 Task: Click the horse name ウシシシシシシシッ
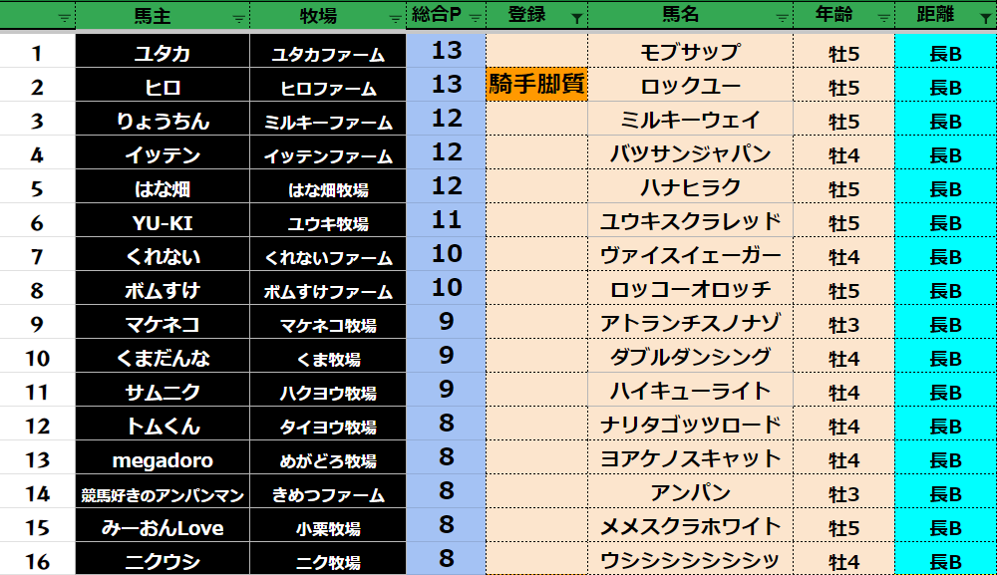690,561
